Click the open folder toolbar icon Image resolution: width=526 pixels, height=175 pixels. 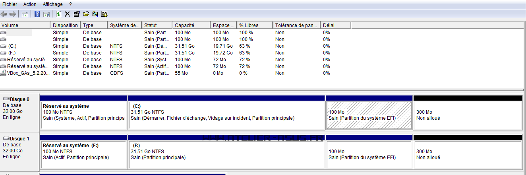pos(86,14)
